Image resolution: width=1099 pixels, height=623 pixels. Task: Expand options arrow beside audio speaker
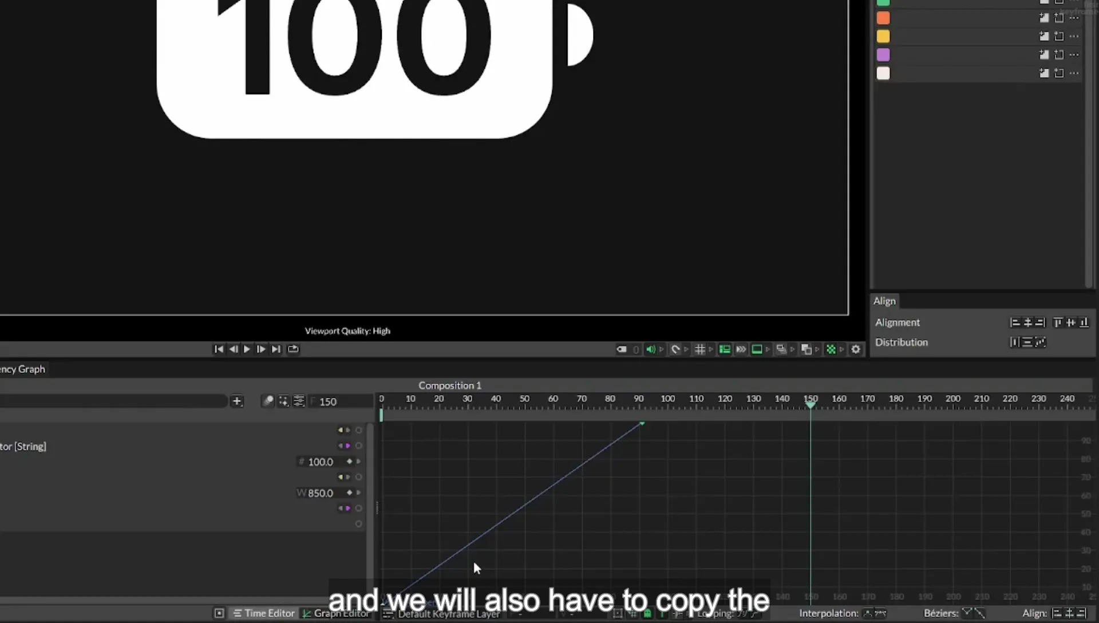662,349
